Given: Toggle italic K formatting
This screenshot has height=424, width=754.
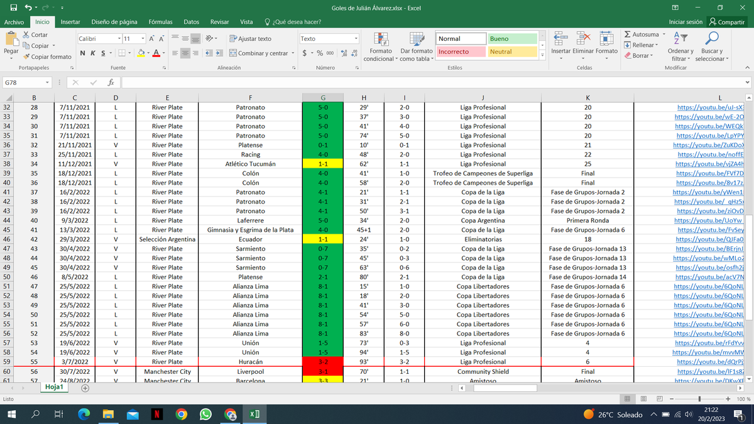Looking at the screenshot, I should click(92, 53).
